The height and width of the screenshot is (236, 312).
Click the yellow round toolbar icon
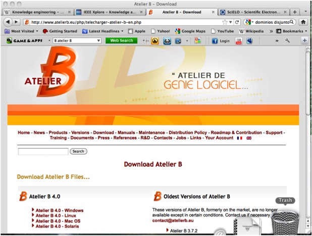[155, 41]
